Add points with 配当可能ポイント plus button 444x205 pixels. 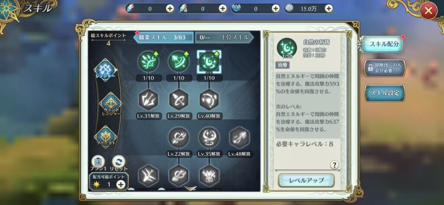(121, 185)
